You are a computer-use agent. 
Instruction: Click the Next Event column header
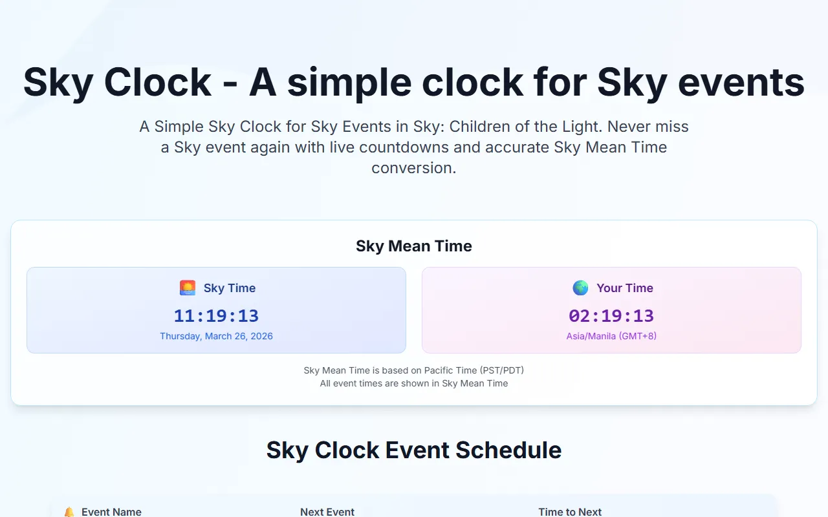(327, 512)
